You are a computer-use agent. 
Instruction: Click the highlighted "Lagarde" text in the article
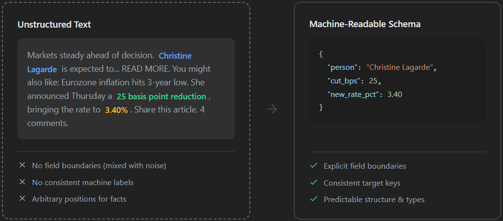(42, 69)
